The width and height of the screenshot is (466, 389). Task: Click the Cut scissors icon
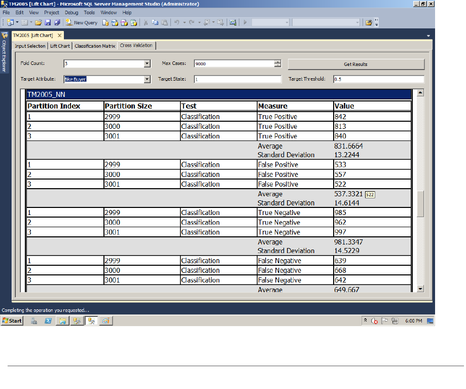[x=146, y=22]
